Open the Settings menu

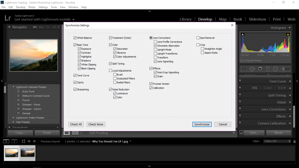pos(43,7)
